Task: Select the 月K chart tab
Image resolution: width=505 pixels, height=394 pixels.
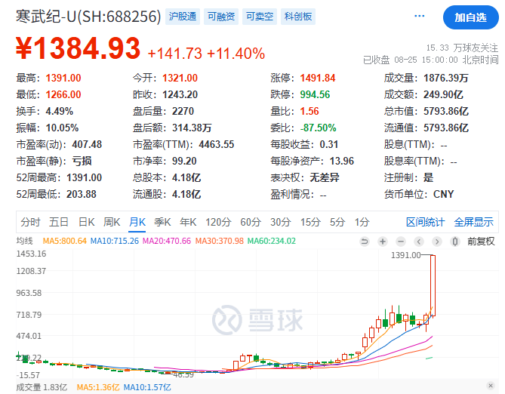Action: click(x=137, y=222)
